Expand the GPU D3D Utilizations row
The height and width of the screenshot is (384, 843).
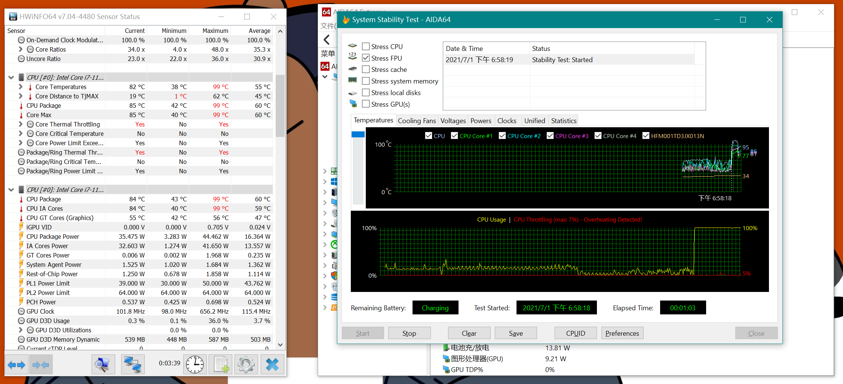click(x=21, y=330)
